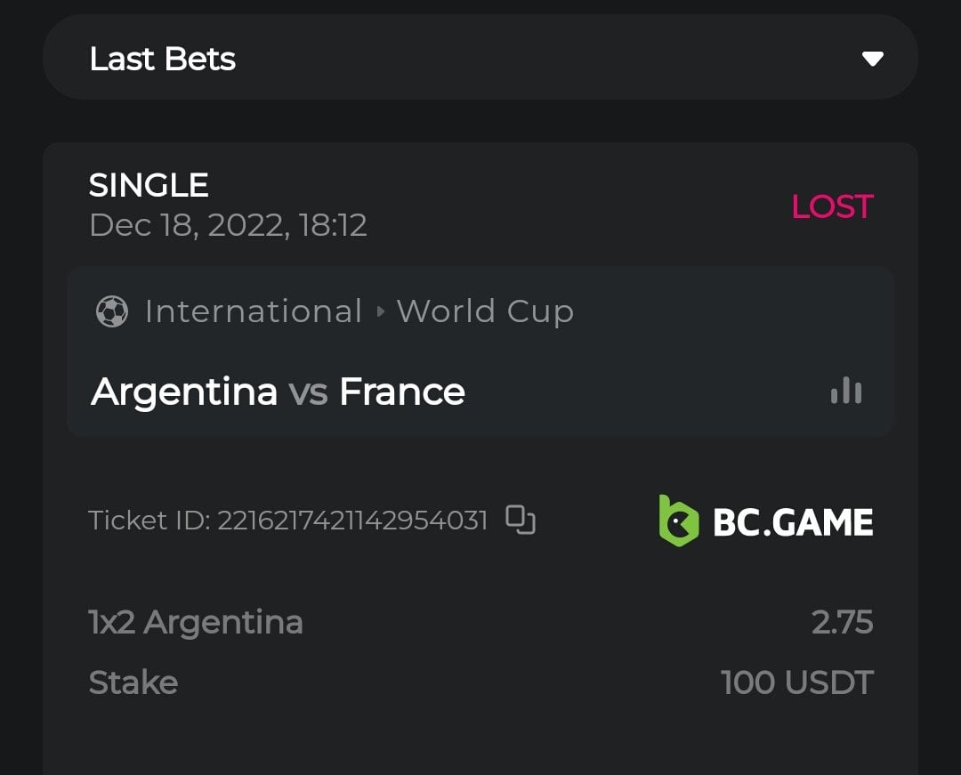Open the World Cup tournament link
Viewport: 961px width, 775px height.
point(485,311)
